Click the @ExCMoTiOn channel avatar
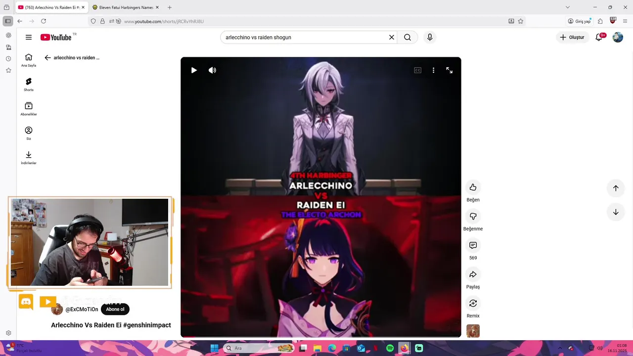 57,310
